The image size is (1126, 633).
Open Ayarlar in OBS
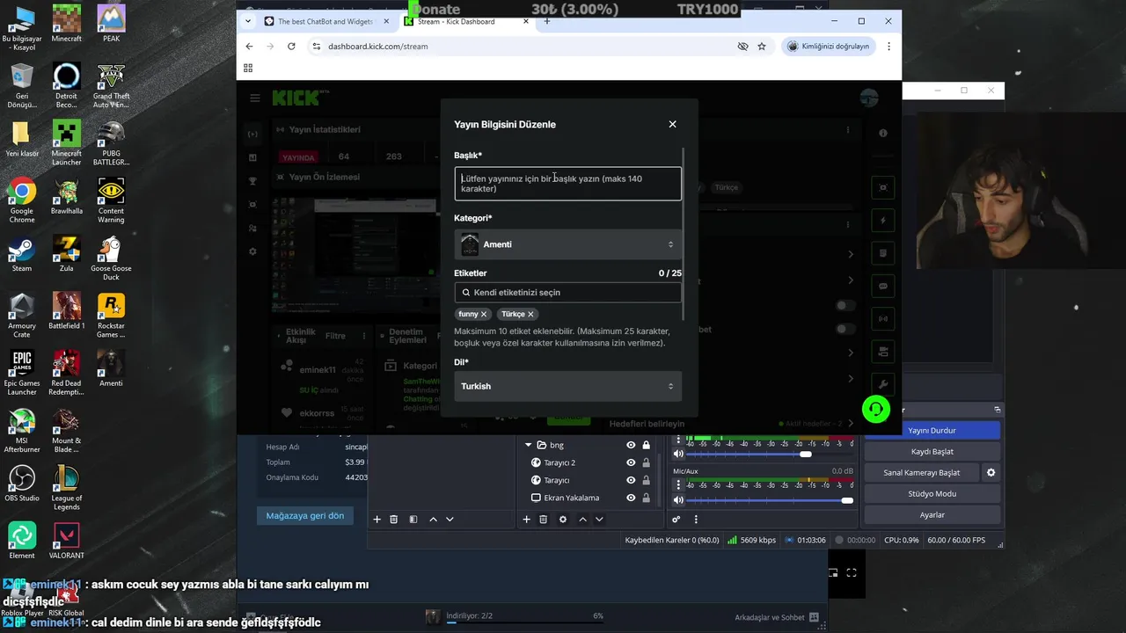(932, 514)
